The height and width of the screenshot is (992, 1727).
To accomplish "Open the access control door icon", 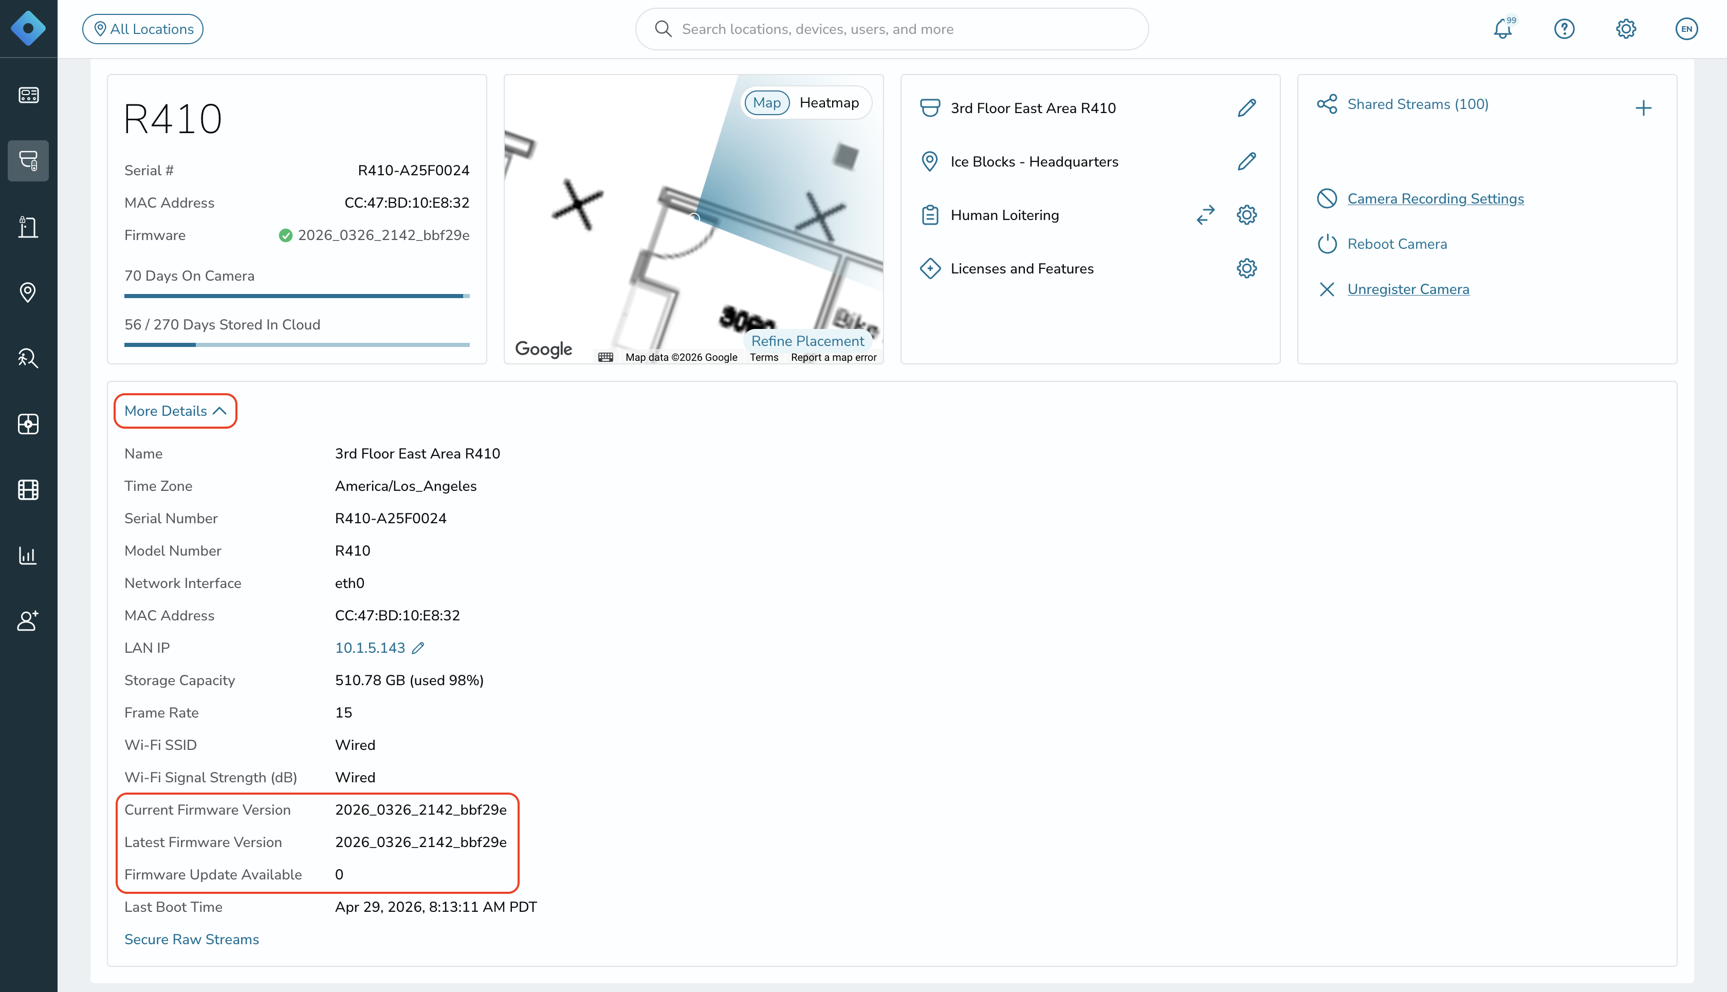I will coord(28,227).
